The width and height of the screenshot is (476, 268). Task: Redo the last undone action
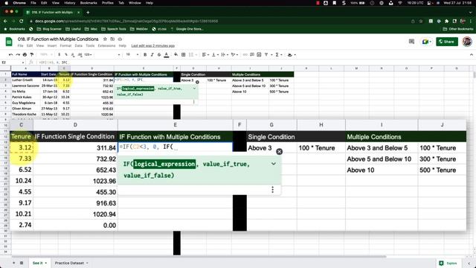point(18,54)
